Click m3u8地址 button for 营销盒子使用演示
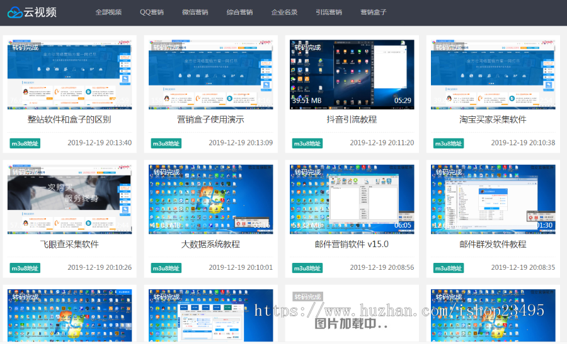Image resolution: width=567 pixels, height=344 pixels. (166, 143)
